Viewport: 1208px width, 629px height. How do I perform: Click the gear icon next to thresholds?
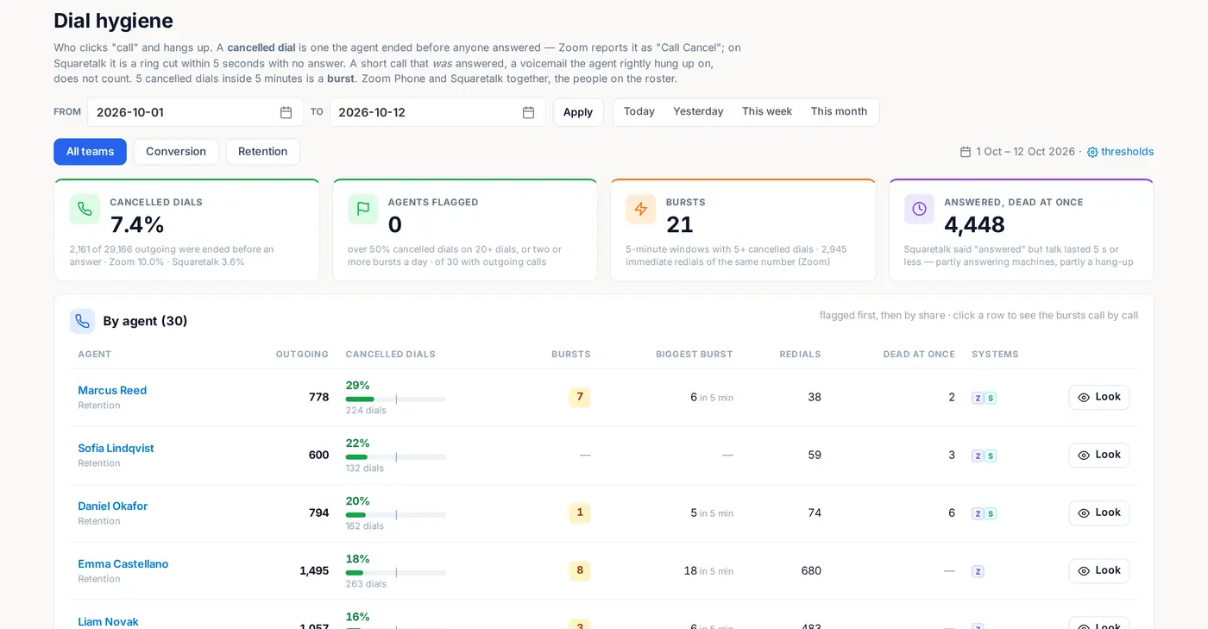coord(1092,152)
